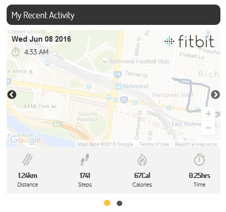Viewport: 226px width, 212px height.
Task: Click the Richmond Football Club map label
Action: 139,62
